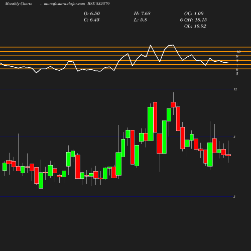Click the indicator scale label '10'

tap(238, 52)
